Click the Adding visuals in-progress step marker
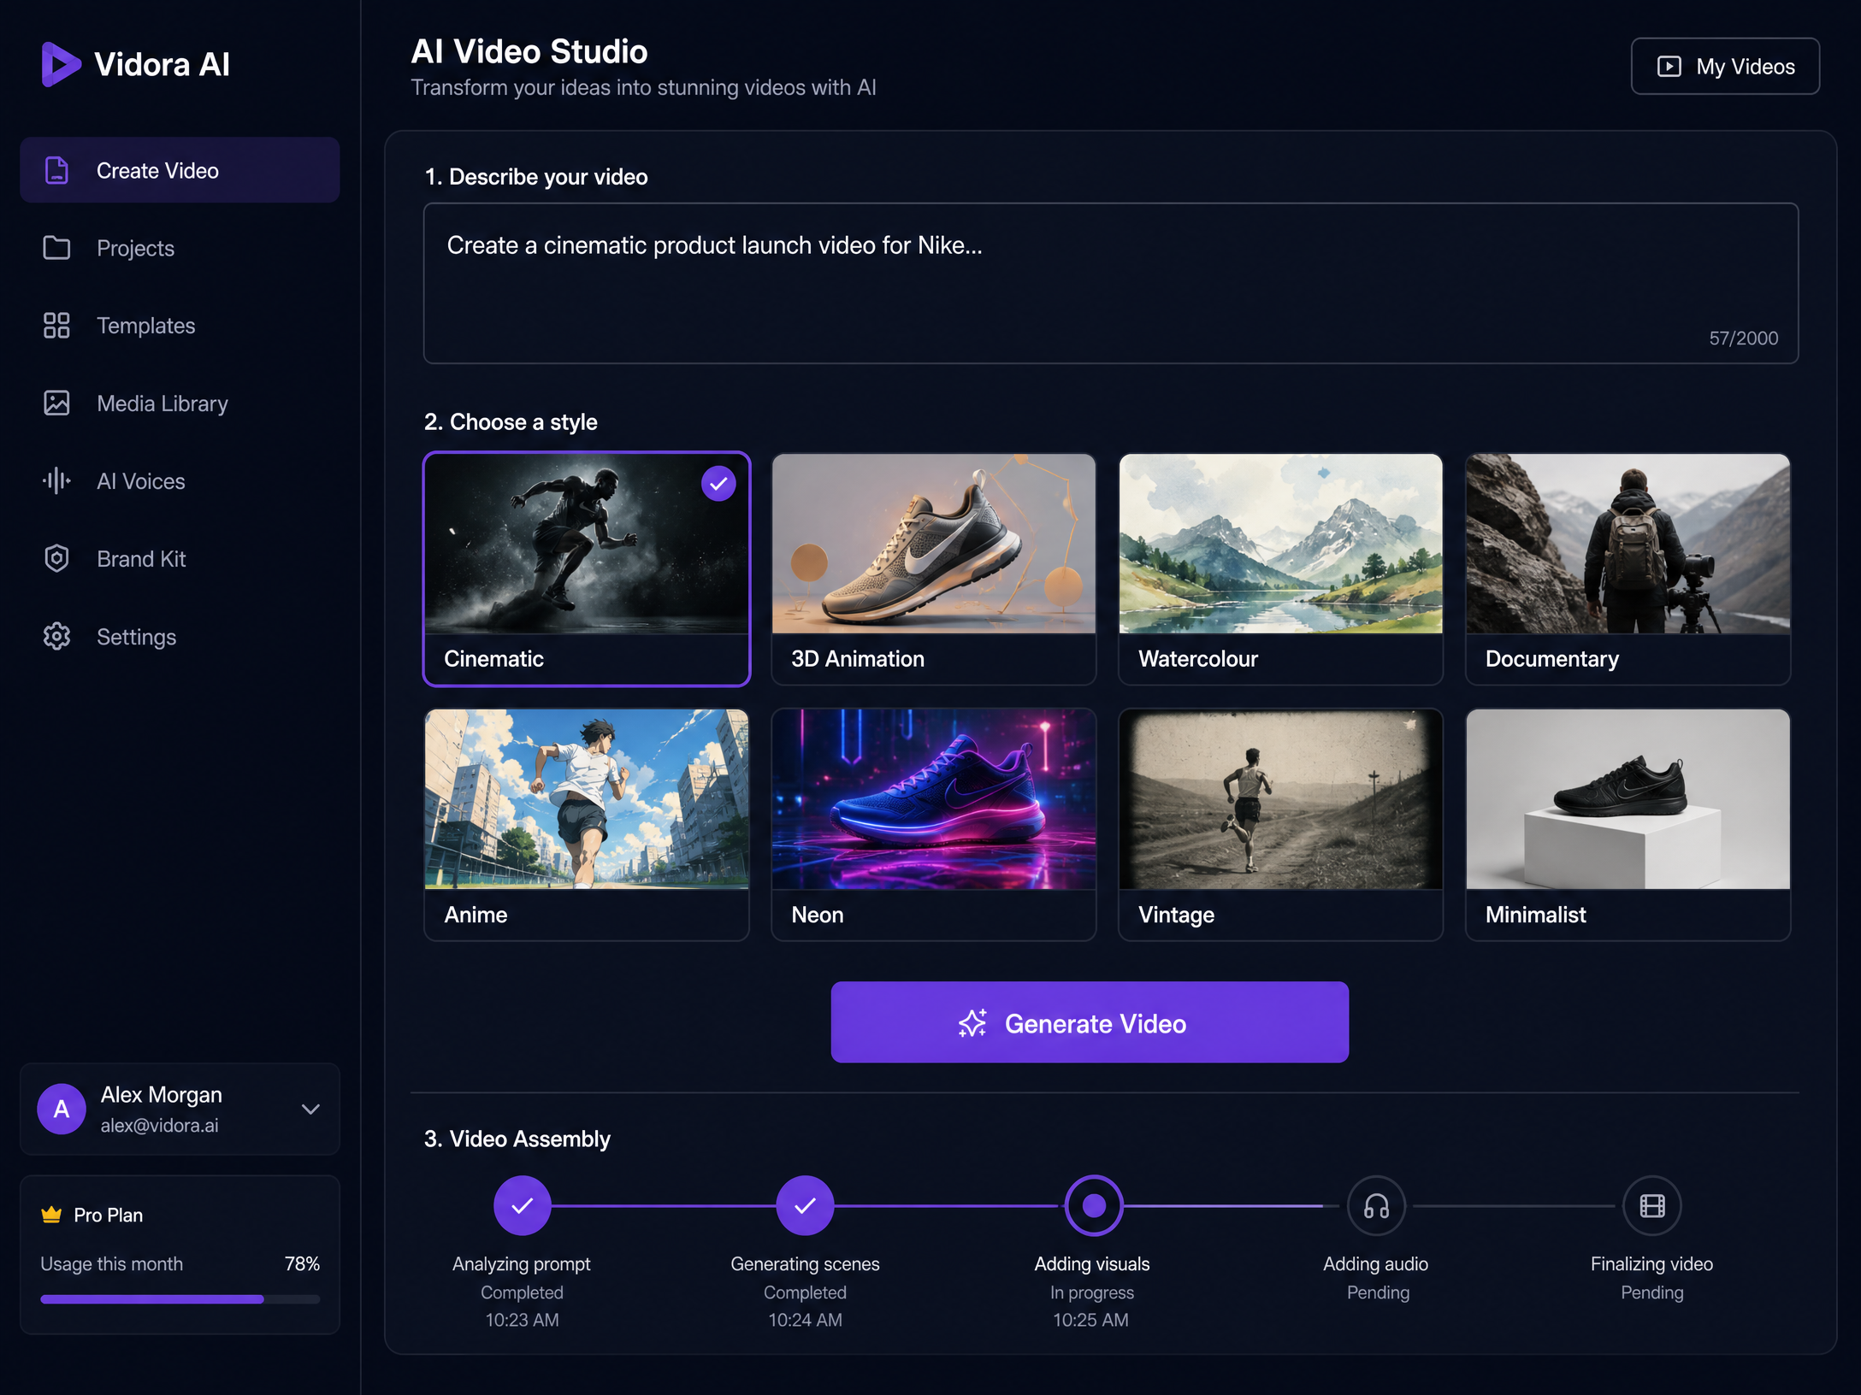This screenshot has height=1395, width=1861. pos(1094,1206)
